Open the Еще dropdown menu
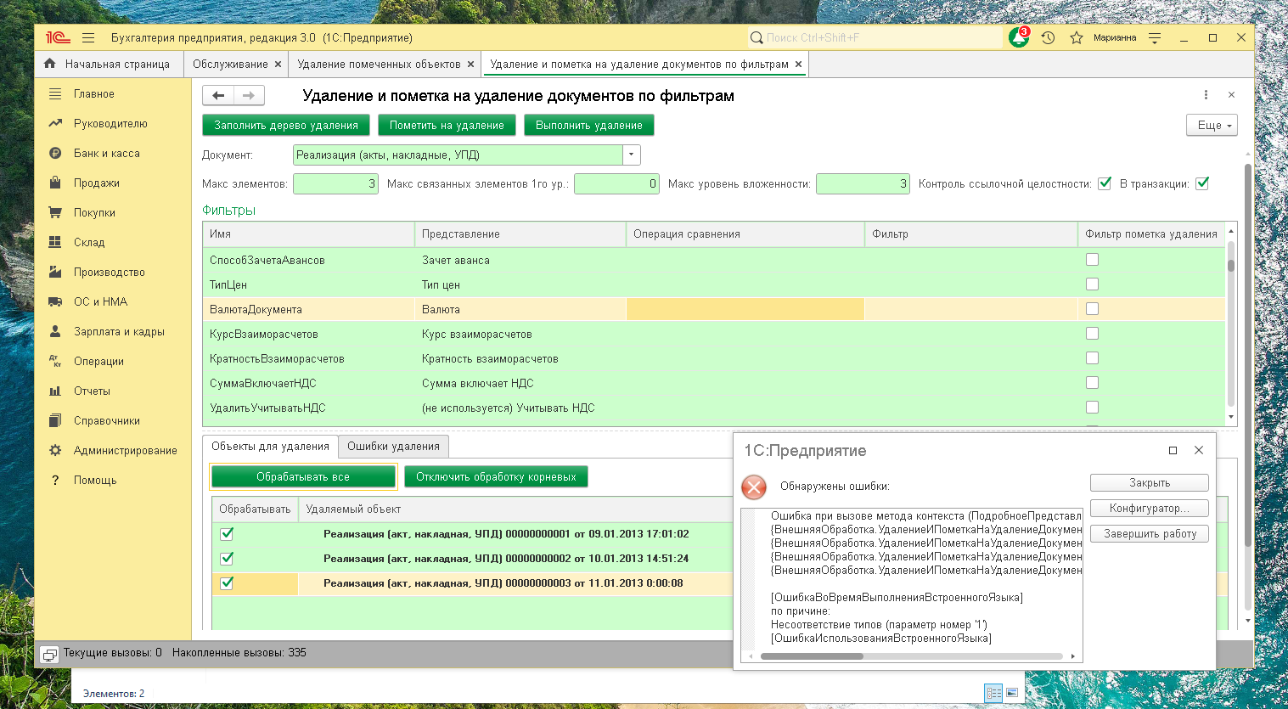The image size is (1288, 709). pos(1212,125)
